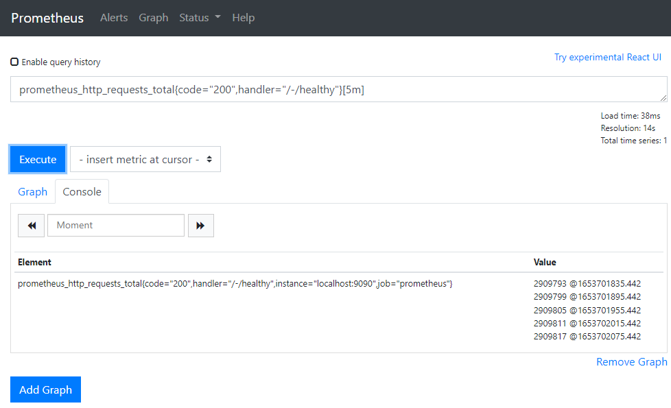Try the experimental React UI link

click(x=607, y=57)
